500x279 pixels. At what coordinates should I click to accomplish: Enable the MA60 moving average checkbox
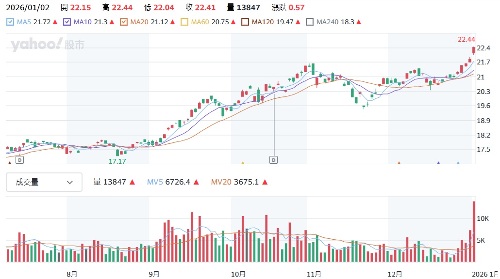(184, 22)
